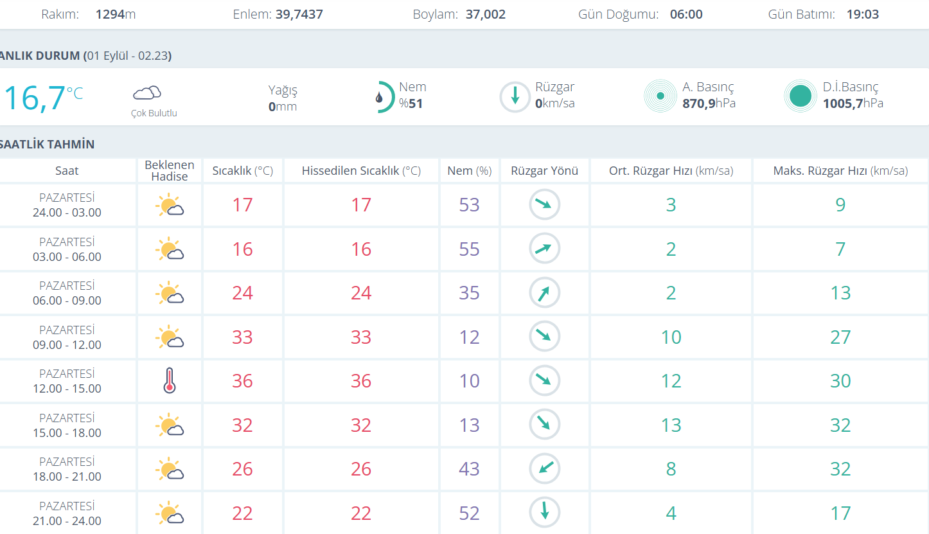Click the Gün Batımı 19:03 value
Viewport: 929px width, 534px height.
(862, 14)
